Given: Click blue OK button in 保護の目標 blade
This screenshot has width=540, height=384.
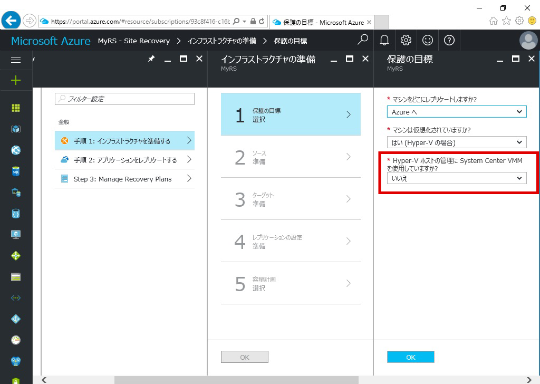Looking at the screenshot, I should [x=410, y=357].
